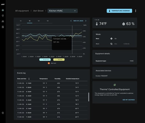Click the Ash Street breadcrumb
Screen dimensions: 145x123
(38, 11)
